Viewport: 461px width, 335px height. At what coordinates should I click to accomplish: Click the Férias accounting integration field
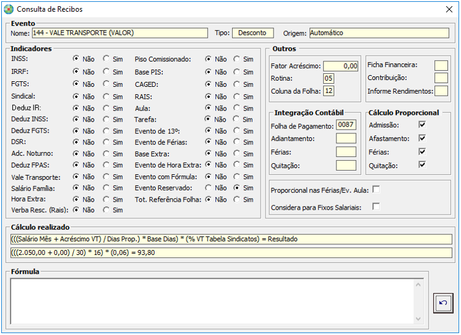pyautogui.click(x=346, y=151)
